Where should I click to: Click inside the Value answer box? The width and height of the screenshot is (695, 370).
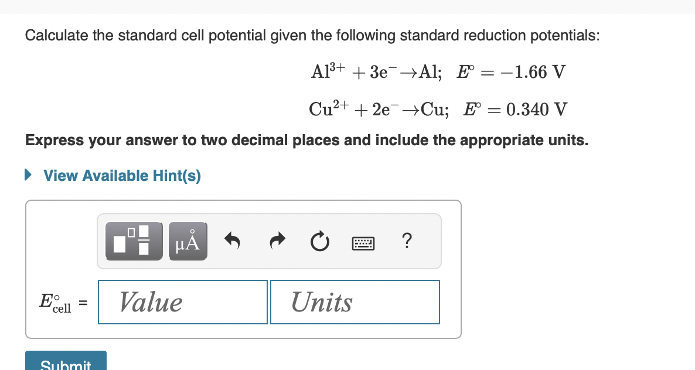pos(182,302)
